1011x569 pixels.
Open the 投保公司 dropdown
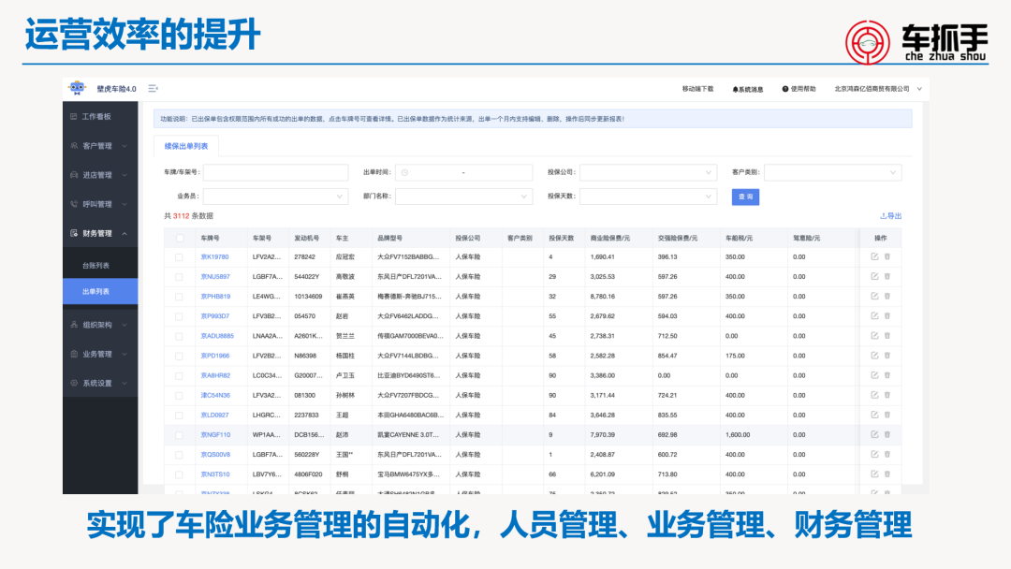tap(648, 173)
